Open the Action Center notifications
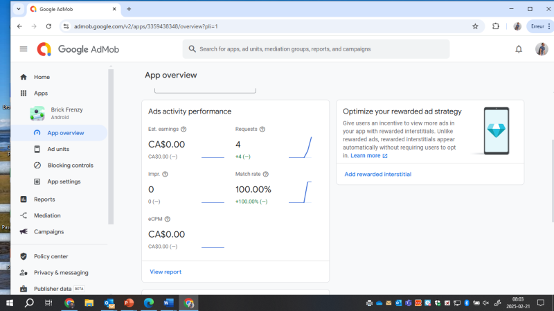 pyautogui.click(x=541, y=303)
